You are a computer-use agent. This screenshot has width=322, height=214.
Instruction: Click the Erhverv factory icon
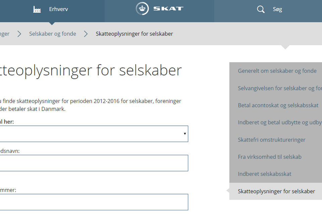(x=37, y=9)
